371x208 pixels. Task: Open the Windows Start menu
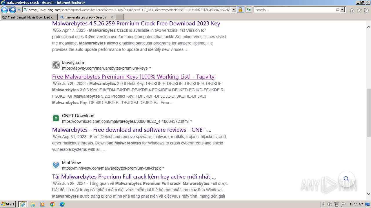point(8,204)
